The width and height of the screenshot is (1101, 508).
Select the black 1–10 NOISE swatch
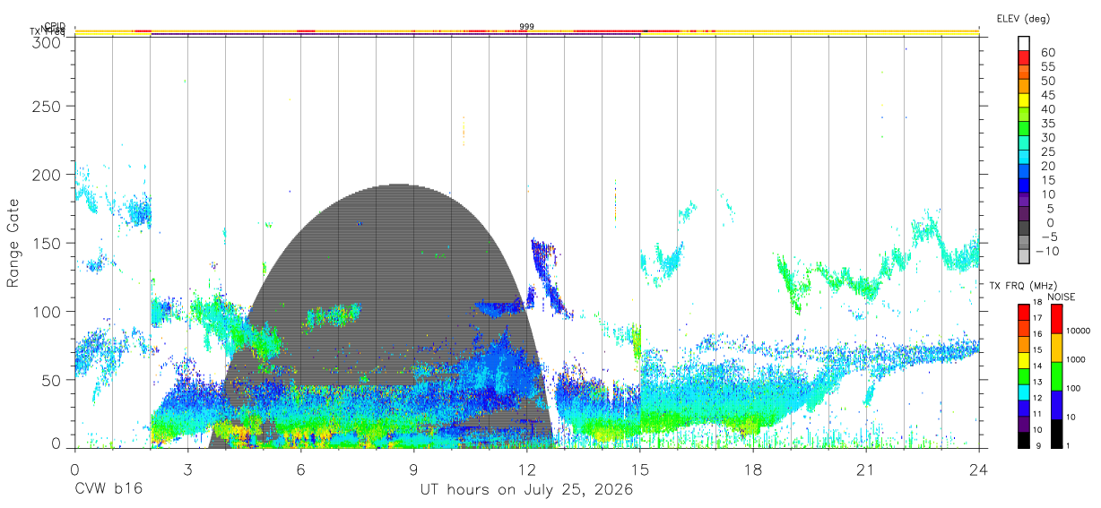coord(1056,434)
